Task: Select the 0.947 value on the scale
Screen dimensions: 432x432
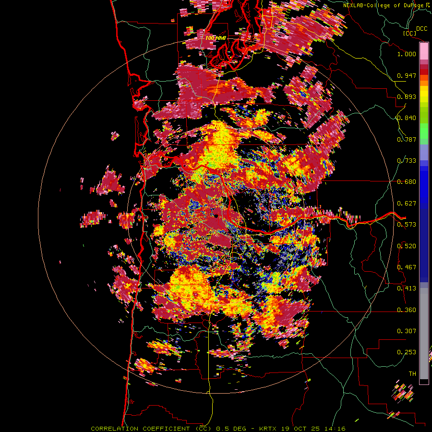Action: tap(407, 75)
